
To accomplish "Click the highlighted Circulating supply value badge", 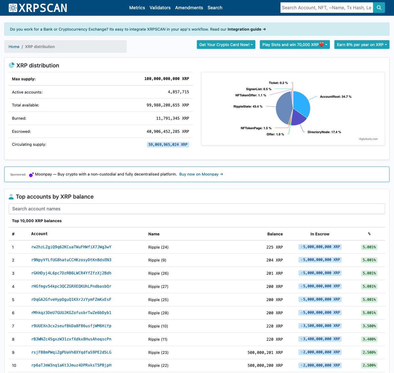I will point(168,144).
